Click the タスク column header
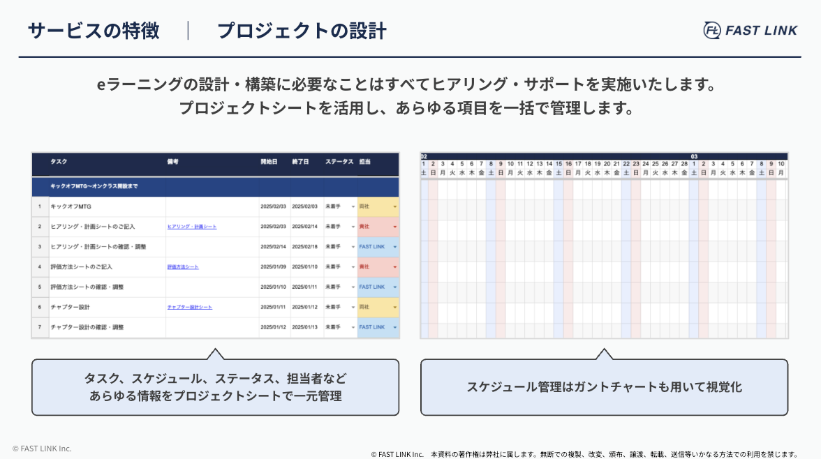Screen dimensions: 821x459 click(59, 162)
